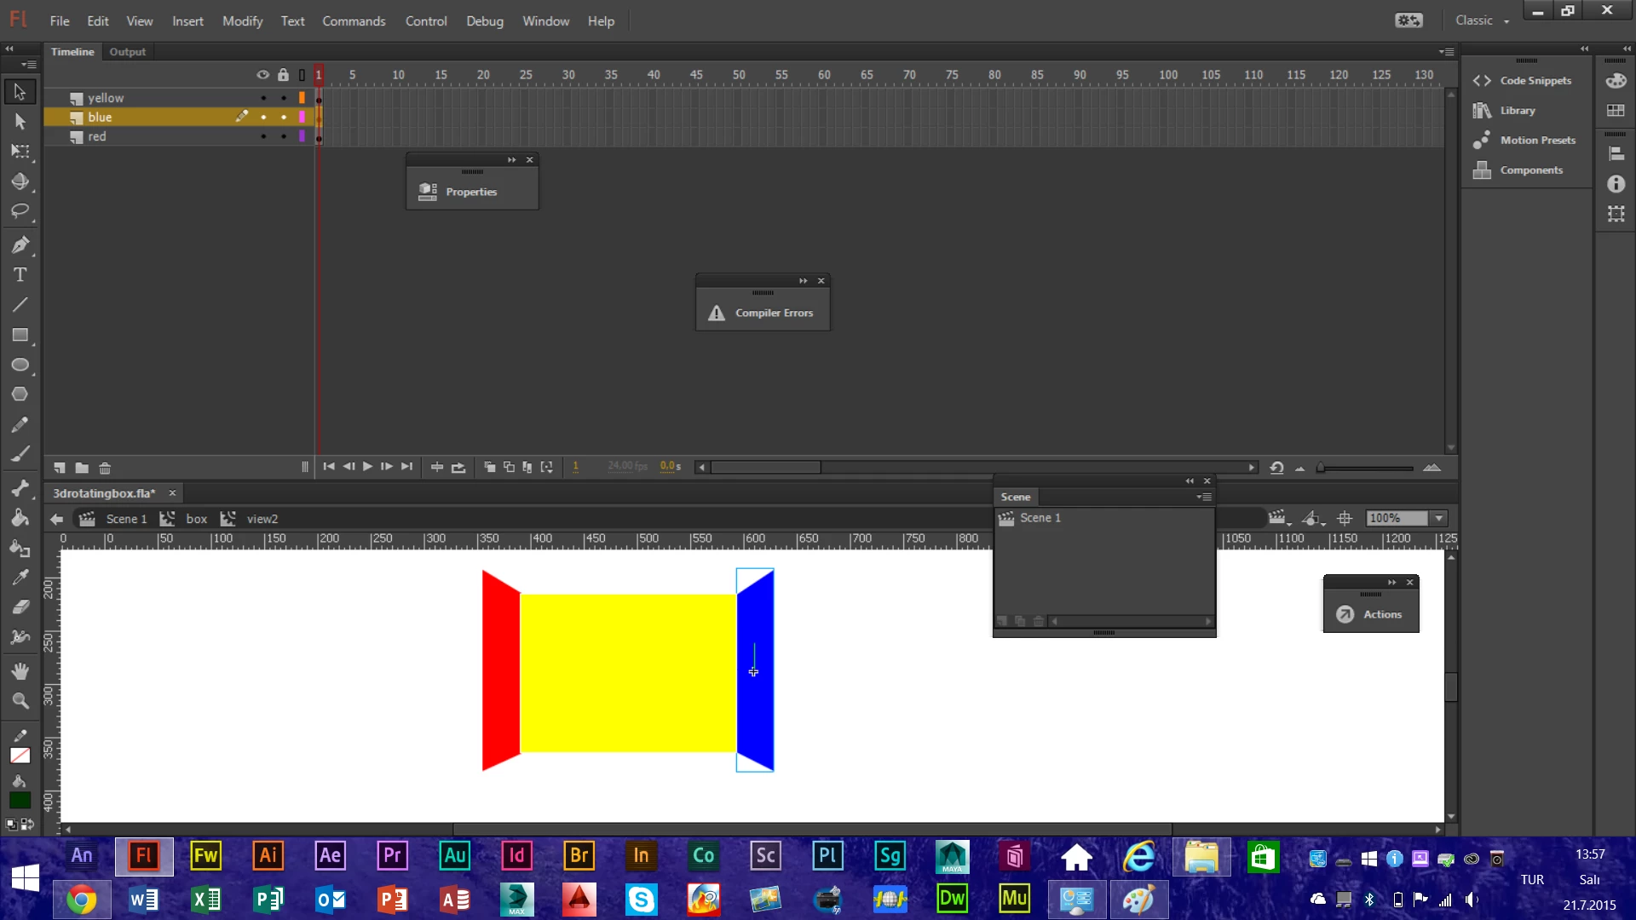Open the Modify menu
The width and height of the screenshot is (1636, 920).
click(x=242, y=21)
